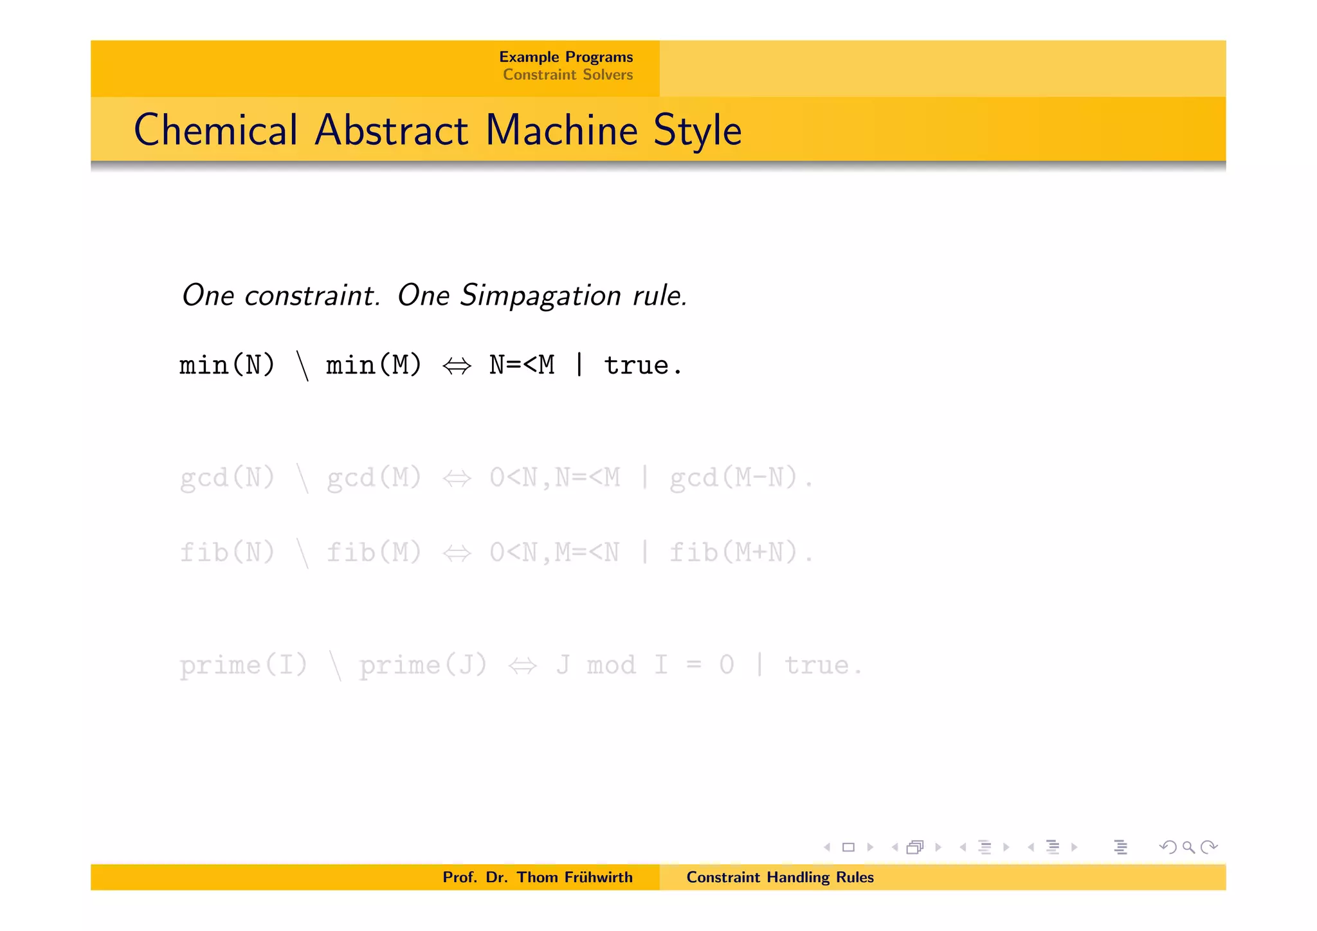Open the Example Programs section link
The width and height of the screenshot is (1317, 931).
(566, 57)
